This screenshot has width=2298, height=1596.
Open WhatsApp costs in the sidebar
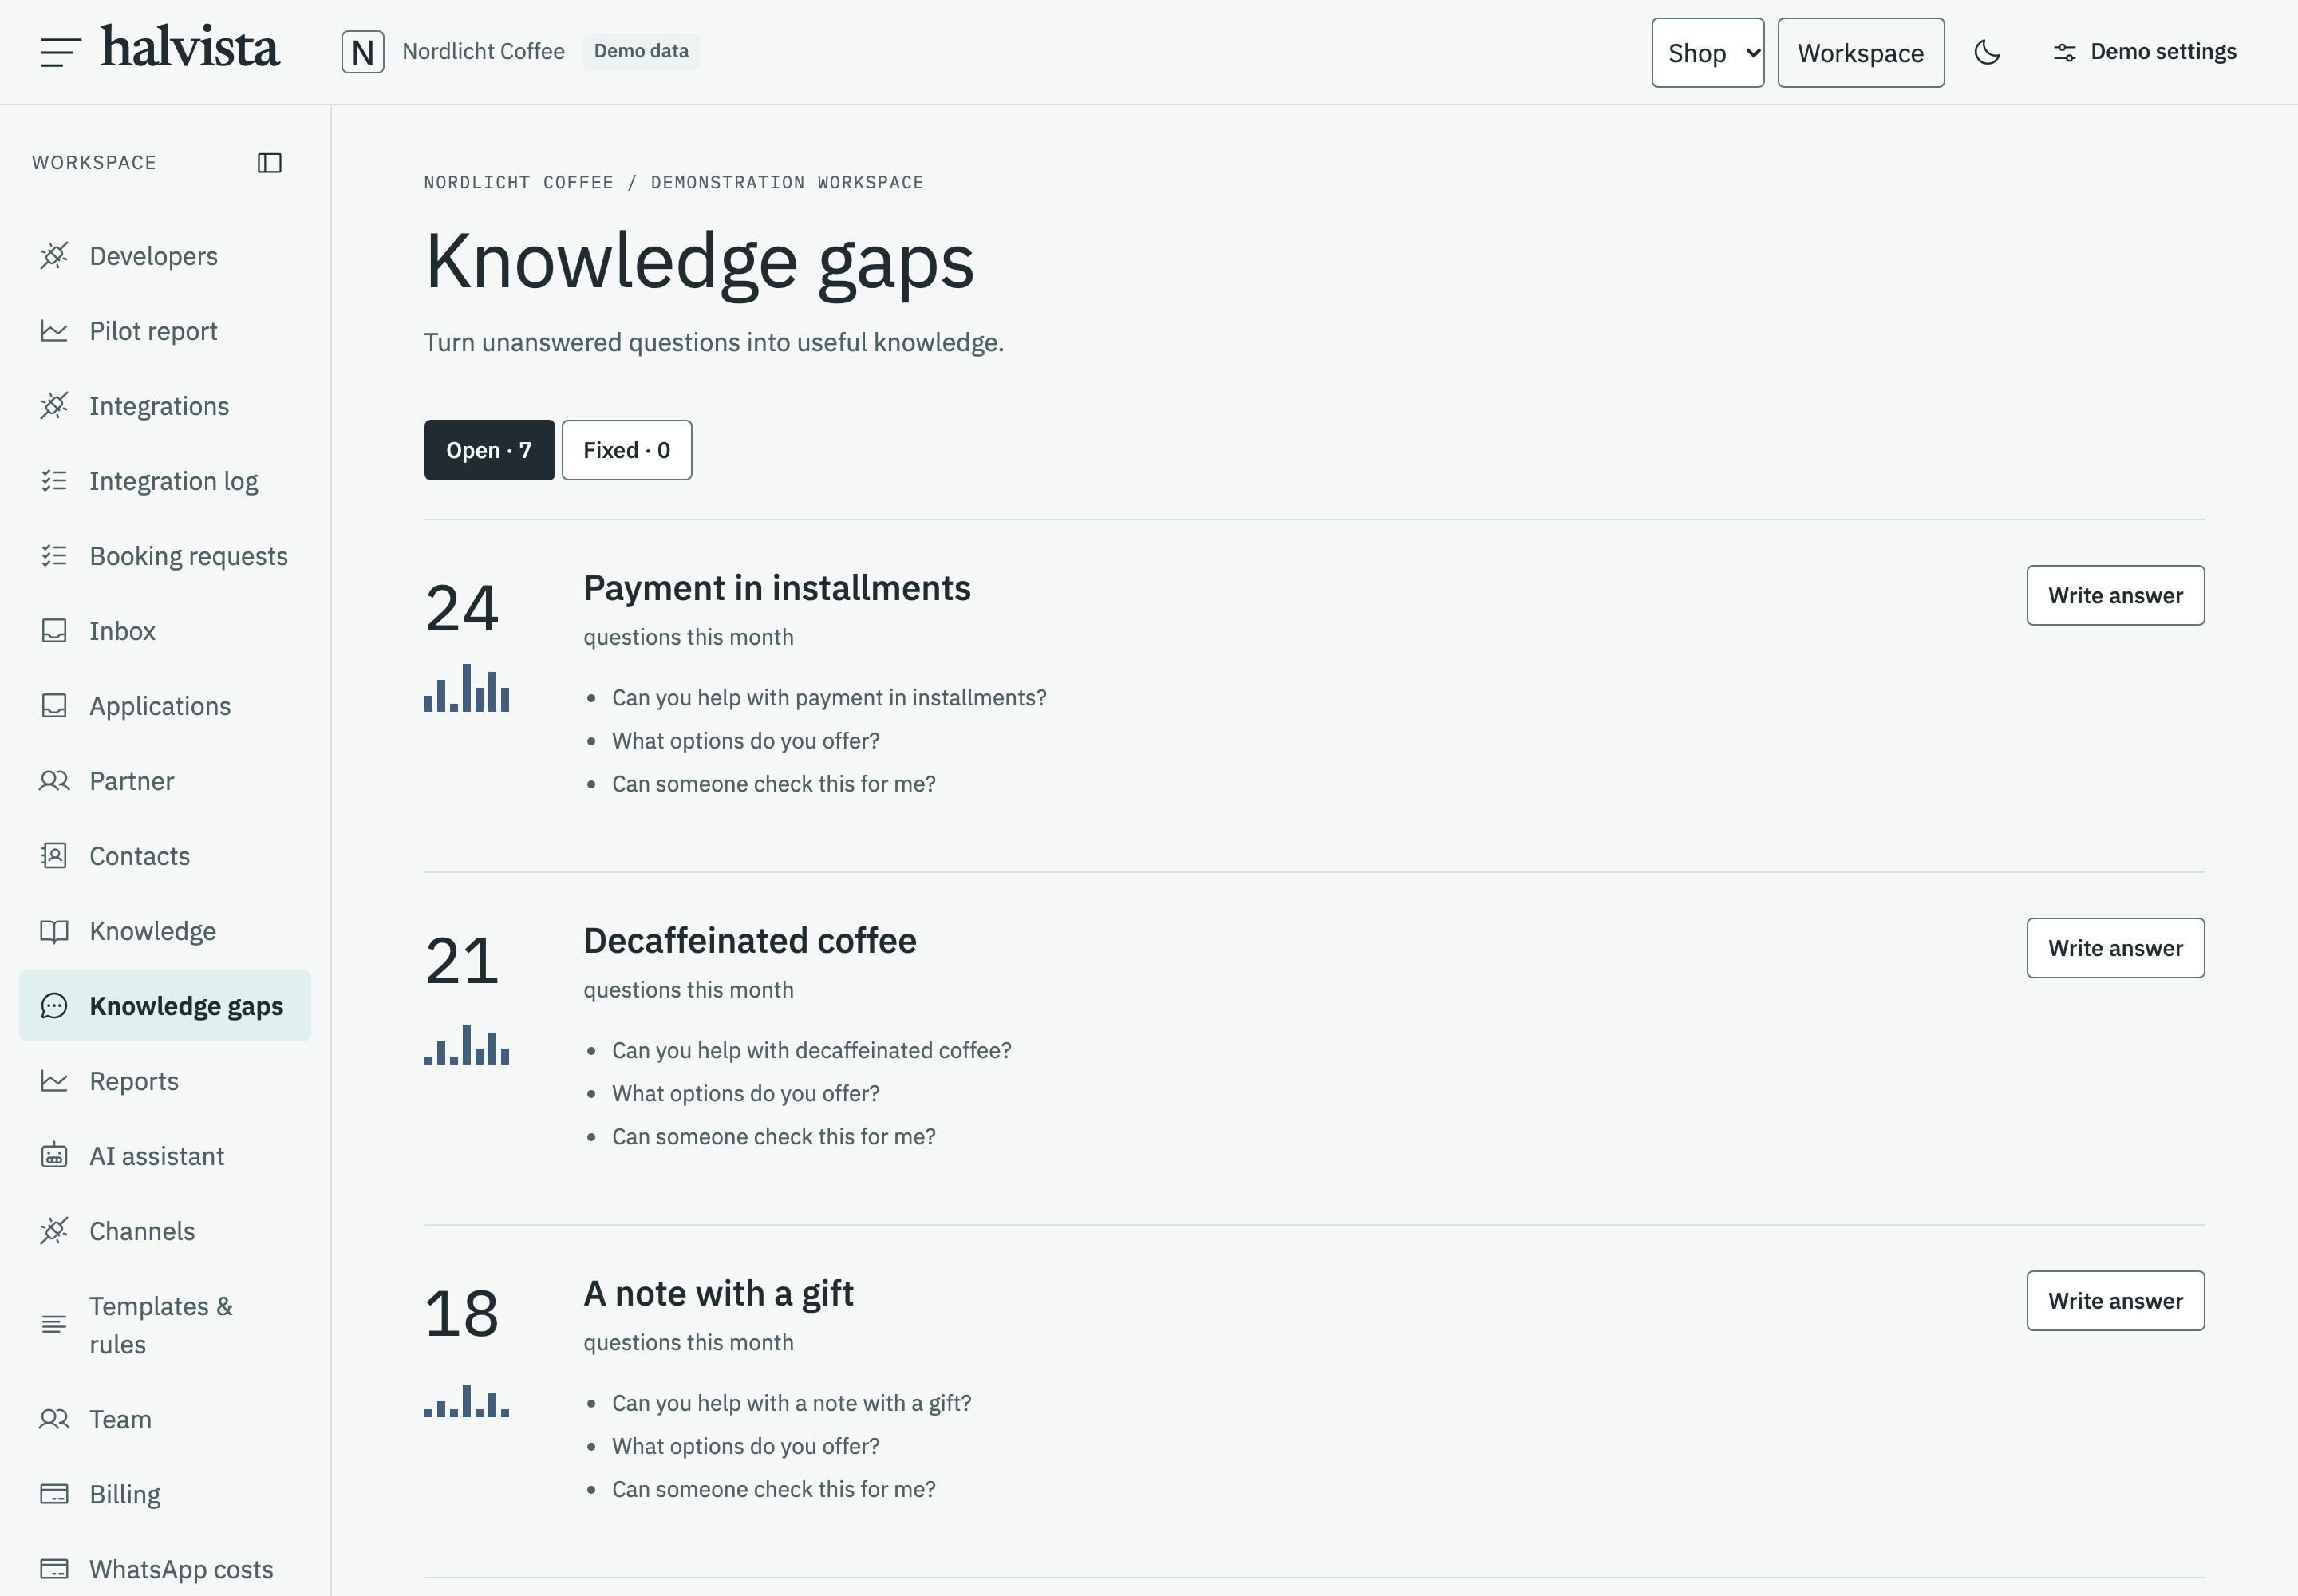[x=165, y=1569]
